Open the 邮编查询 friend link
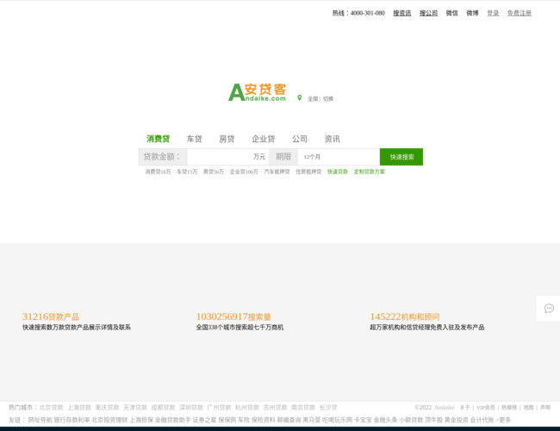This screenshot has height=431, width=560. pos(289,420)
